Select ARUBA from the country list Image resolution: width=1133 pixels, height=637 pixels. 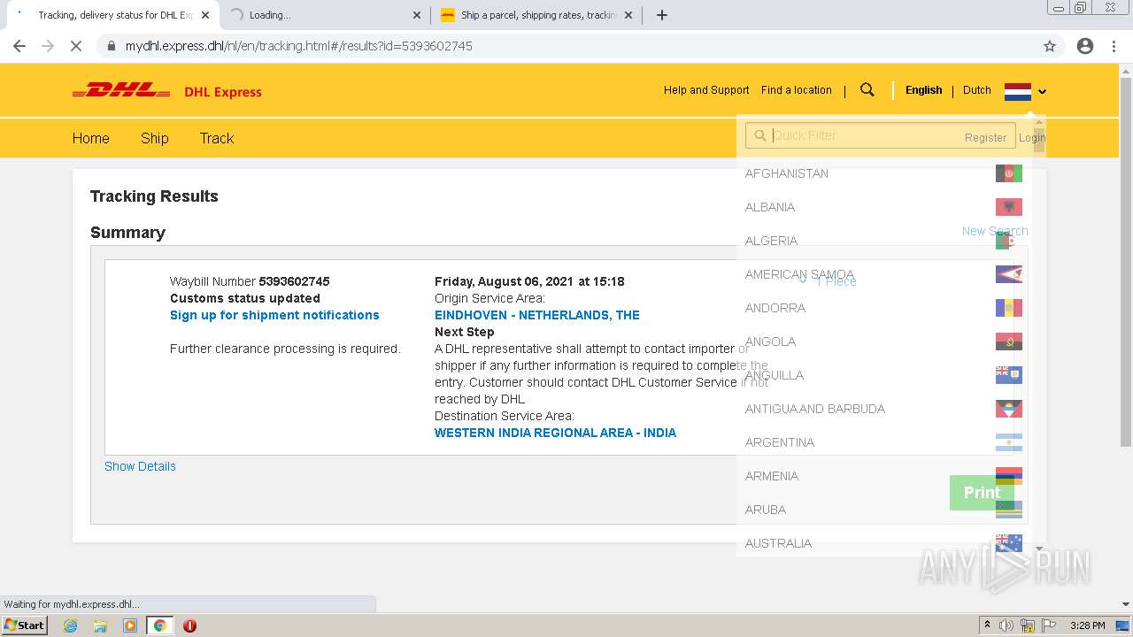(x=766, y=510)
